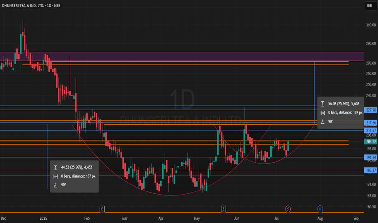Open the earnings E marker before Jun
Image resolution: width=378 pixels, height=223 pixels.
point(223,209)
